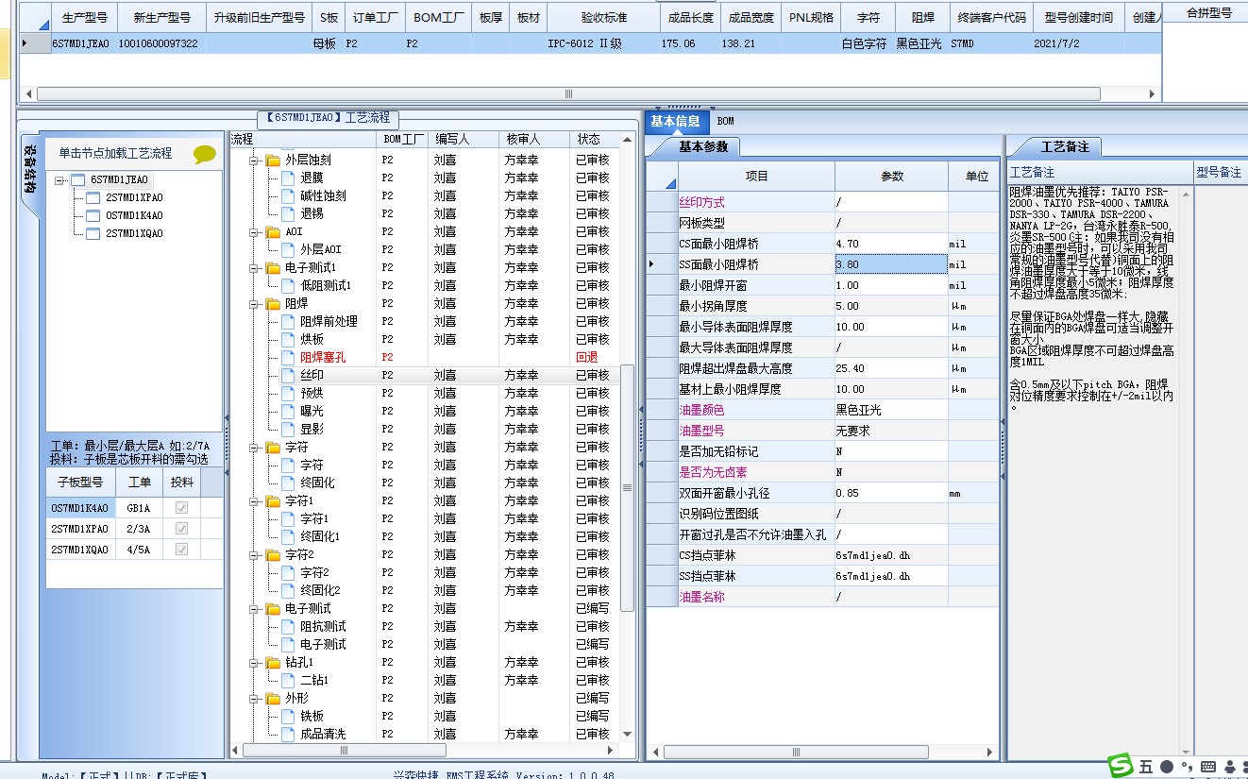Click the scroll-down arrow of process list
Viewport: 1248px width, 779px height.
(x=627, y=735)
